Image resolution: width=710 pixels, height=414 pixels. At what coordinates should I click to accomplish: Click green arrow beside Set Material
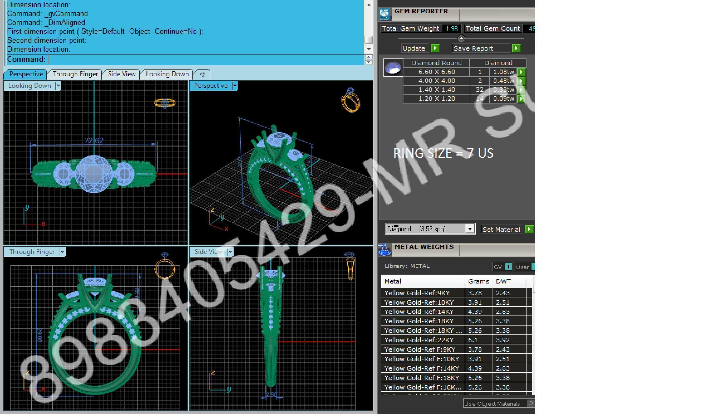point(529,229)
